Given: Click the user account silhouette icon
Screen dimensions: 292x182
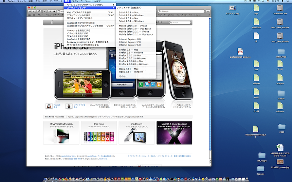Looking at the screenshot, I should click(283, 1).
